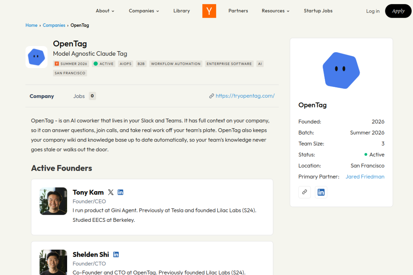
Task: Open Tony Kam's LinkedIn icon
Action: [120, 192]
